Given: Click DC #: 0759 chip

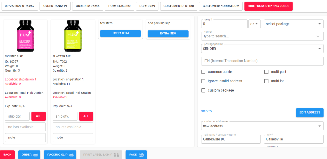Looking at the screenshot, I should coord(147,6).
